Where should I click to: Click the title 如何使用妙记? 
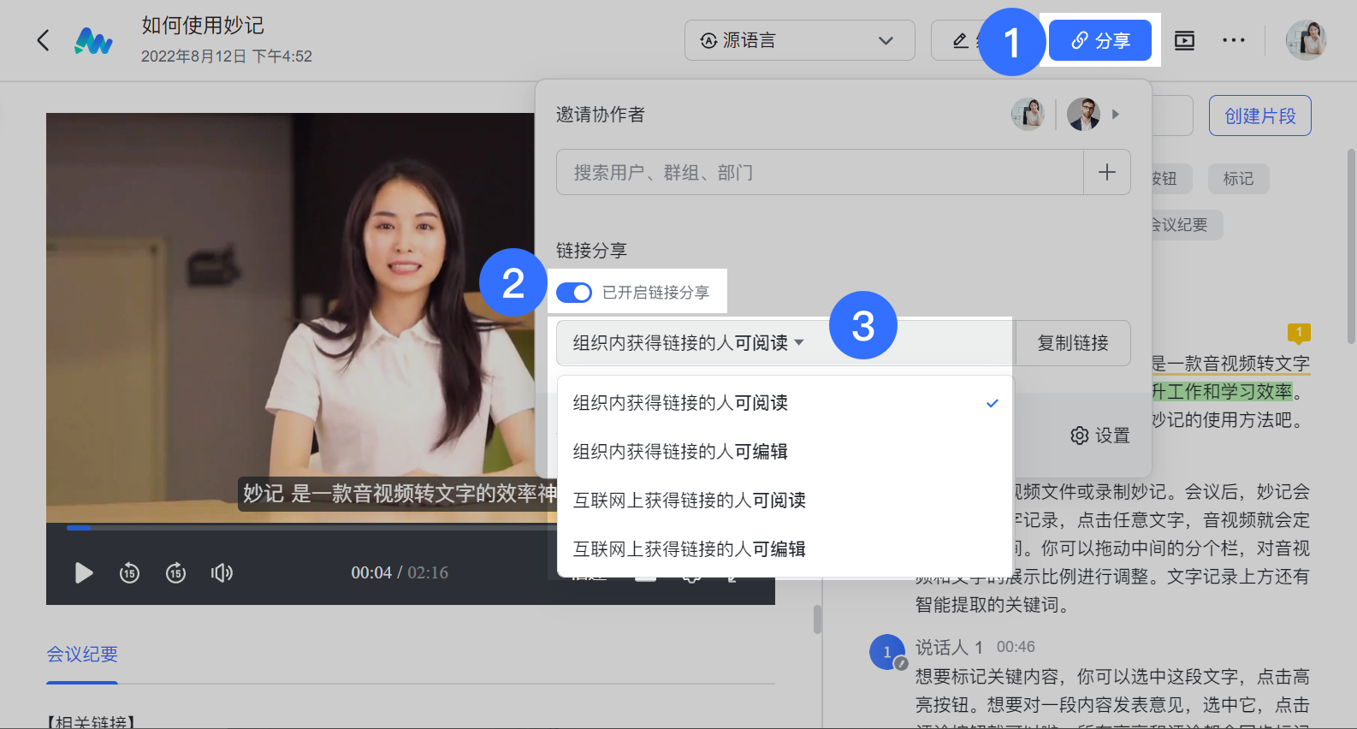pyautogui.click(x=203, y=26)
